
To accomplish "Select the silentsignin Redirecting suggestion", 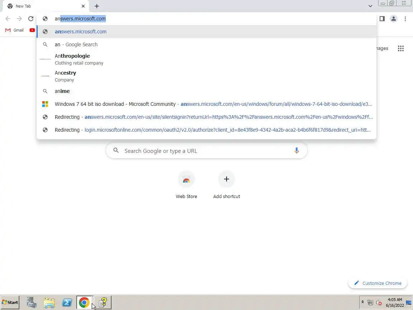I will tap(206, 117).
